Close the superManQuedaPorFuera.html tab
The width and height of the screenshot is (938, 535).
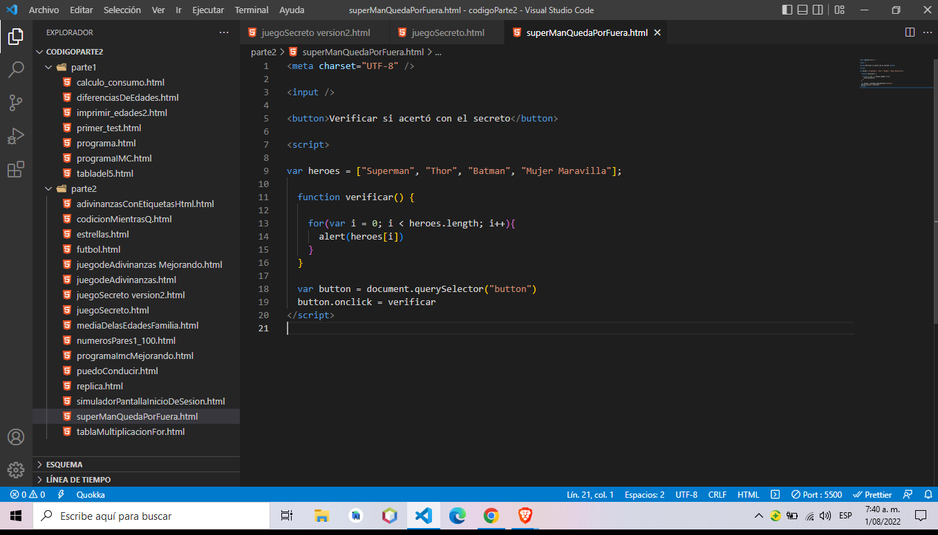point(657,32)
